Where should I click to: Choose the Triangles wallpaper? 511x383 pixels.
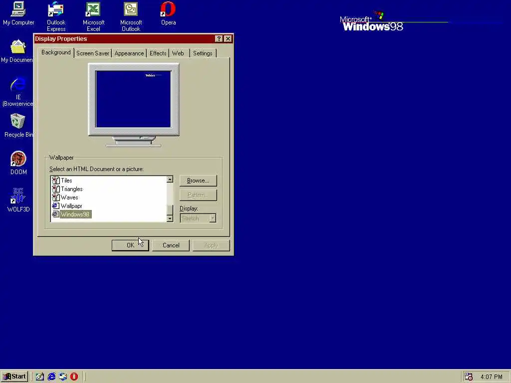coord(72,189)
